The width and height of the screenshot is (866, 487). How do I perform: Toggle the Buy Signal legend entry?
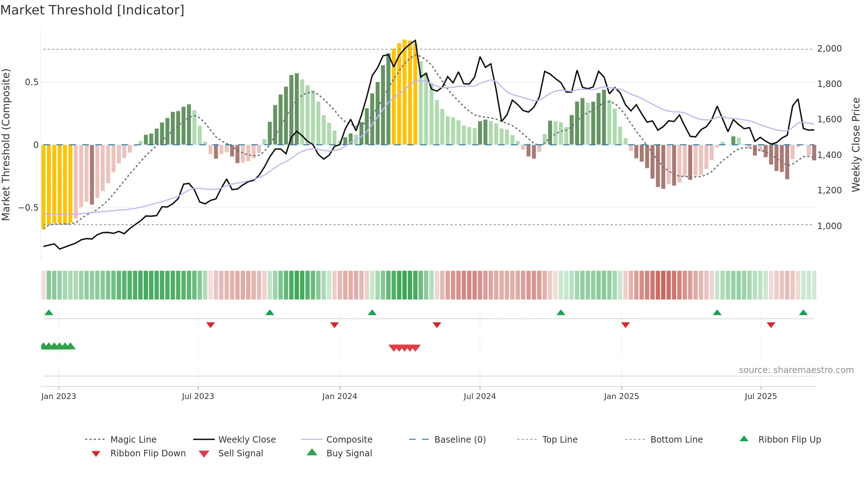(339, 453)
